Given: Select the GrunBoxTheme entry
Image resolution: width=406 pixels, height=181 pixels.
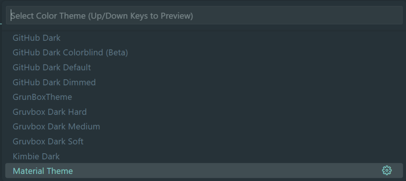Looking at the screenshot, I should pos(42,97).
